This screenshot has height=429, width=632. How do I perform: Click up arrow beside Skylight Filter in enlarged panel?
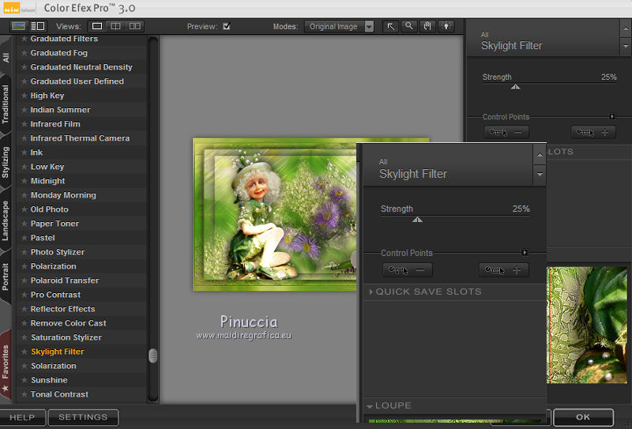pos(540,156)
